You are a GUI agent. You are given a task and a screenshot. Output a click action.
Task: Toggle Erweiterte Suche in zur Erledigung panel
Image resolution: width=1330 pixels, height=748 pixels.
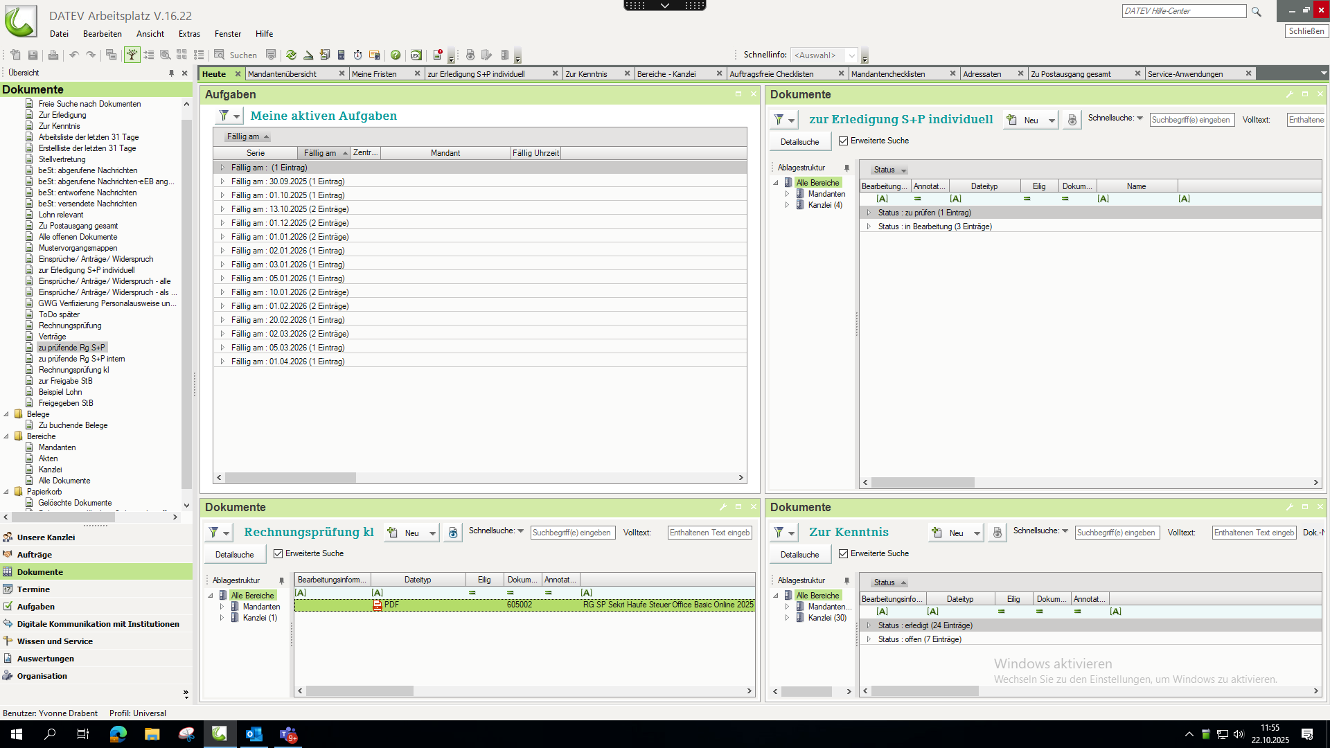pyautogui.click(x=843, y=141)
